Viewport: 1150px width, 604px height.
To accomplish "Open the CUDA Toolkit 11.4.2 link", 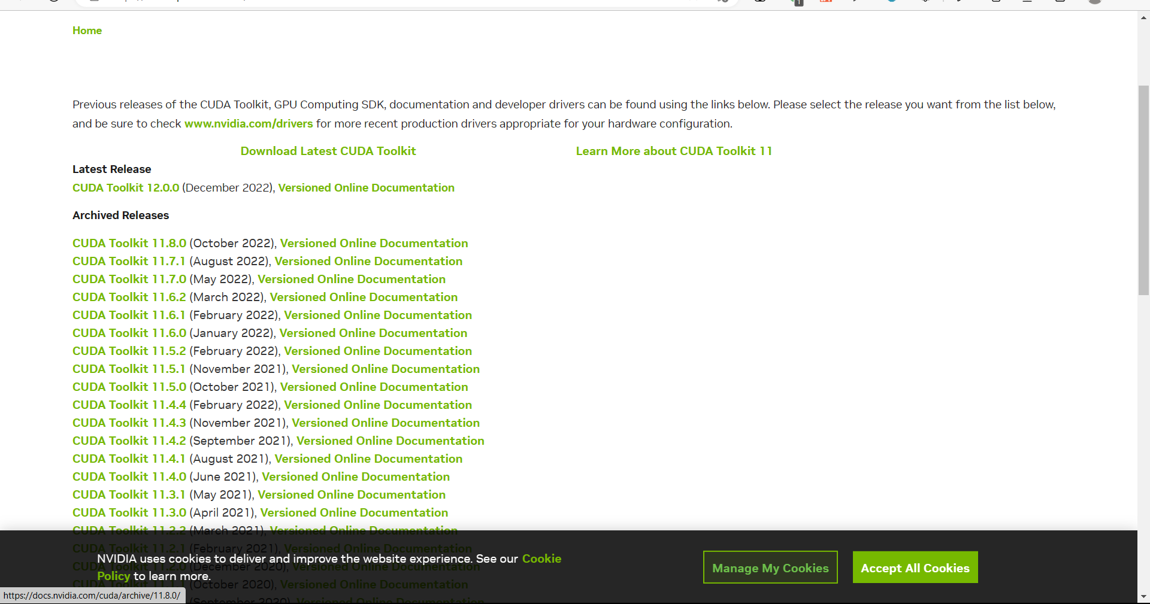I will [x=129, y=441].
